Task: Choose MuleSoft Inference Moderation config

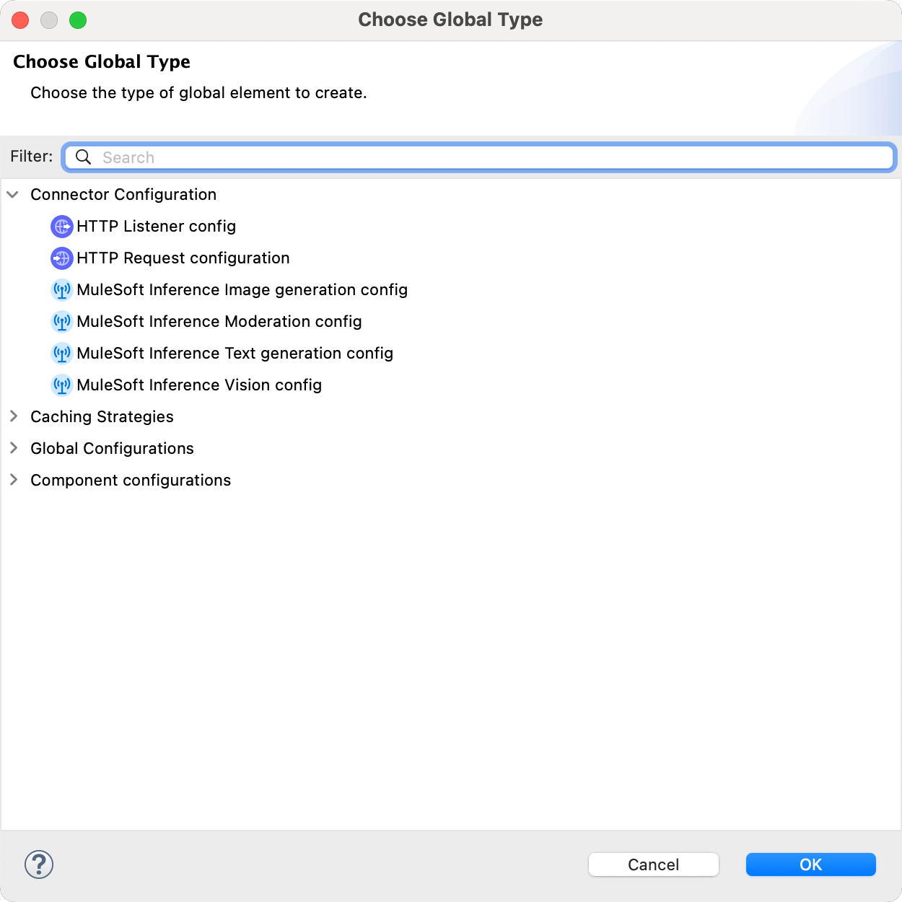Action: click(219, 322)
